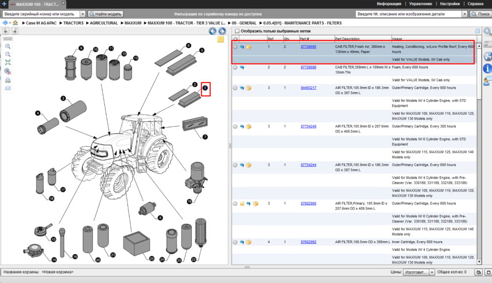Click the blue arrow icon for part 87726695

click(242, 47)
